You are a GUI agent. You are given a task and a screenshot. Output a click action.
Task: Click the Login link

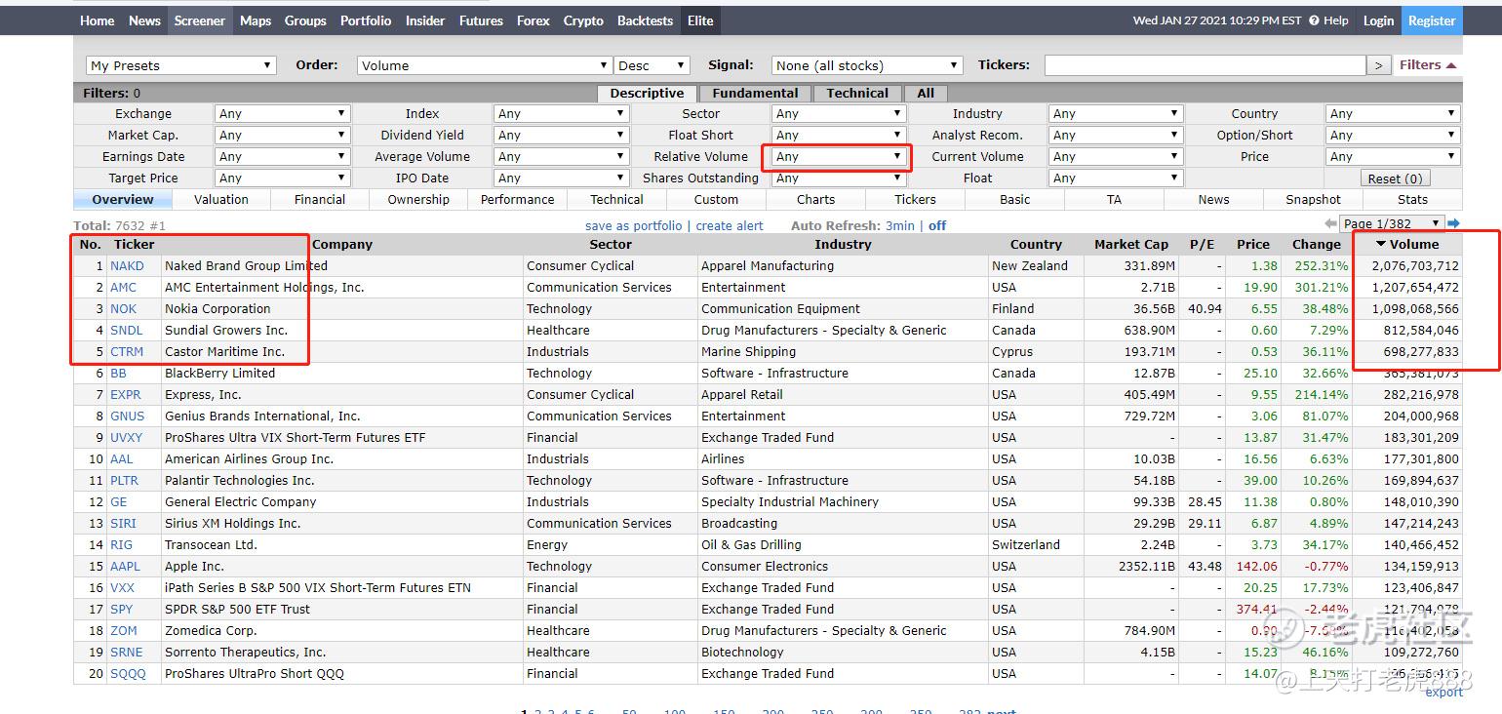point(1378,20)
